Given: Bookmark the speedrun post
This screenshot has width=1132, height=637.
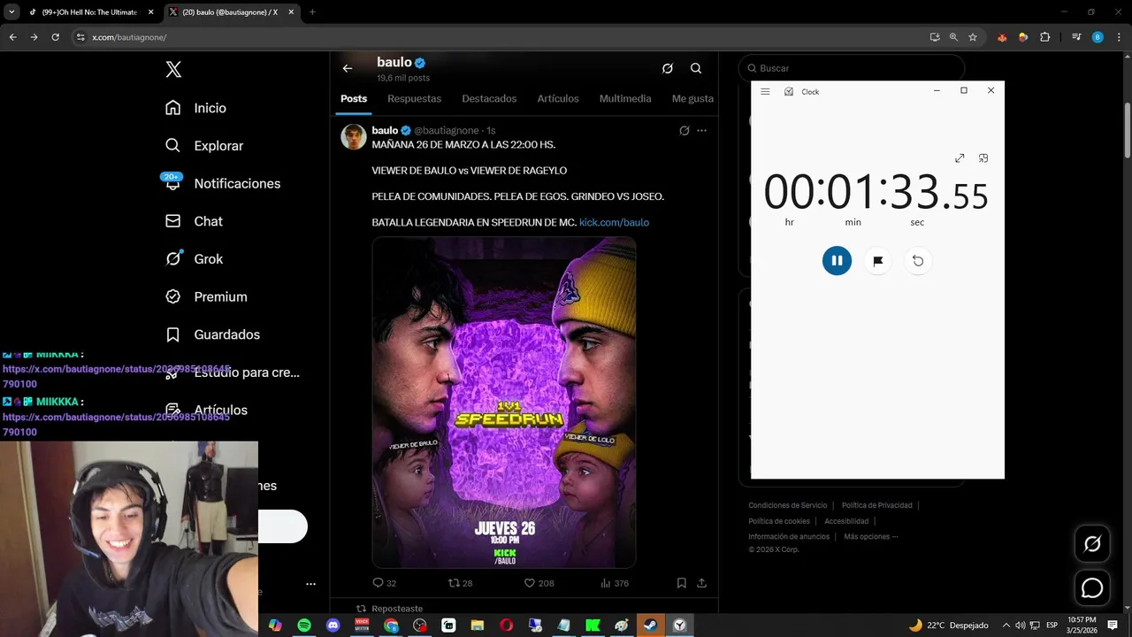Looking at the screenshot, I should click(681, 583).
